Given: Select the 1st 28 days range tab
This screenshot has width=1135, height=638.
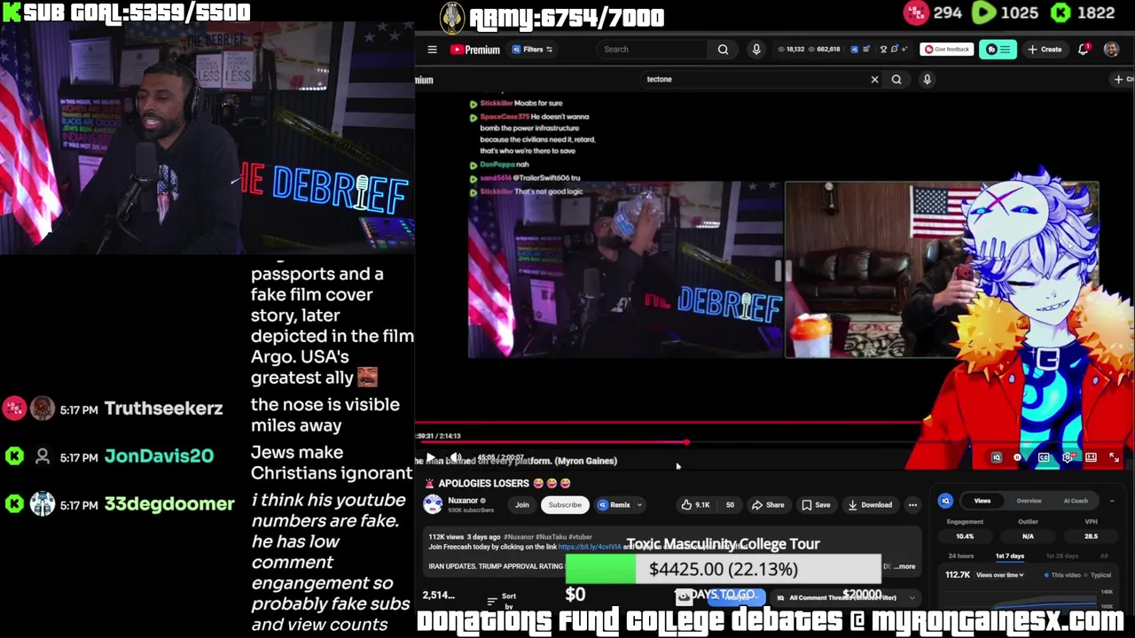Looking at the screenshot, I should pos(1062,556).
